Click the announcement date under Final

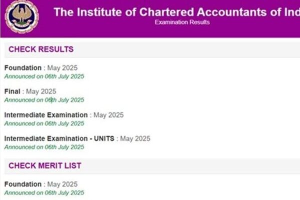pos(44,100)
